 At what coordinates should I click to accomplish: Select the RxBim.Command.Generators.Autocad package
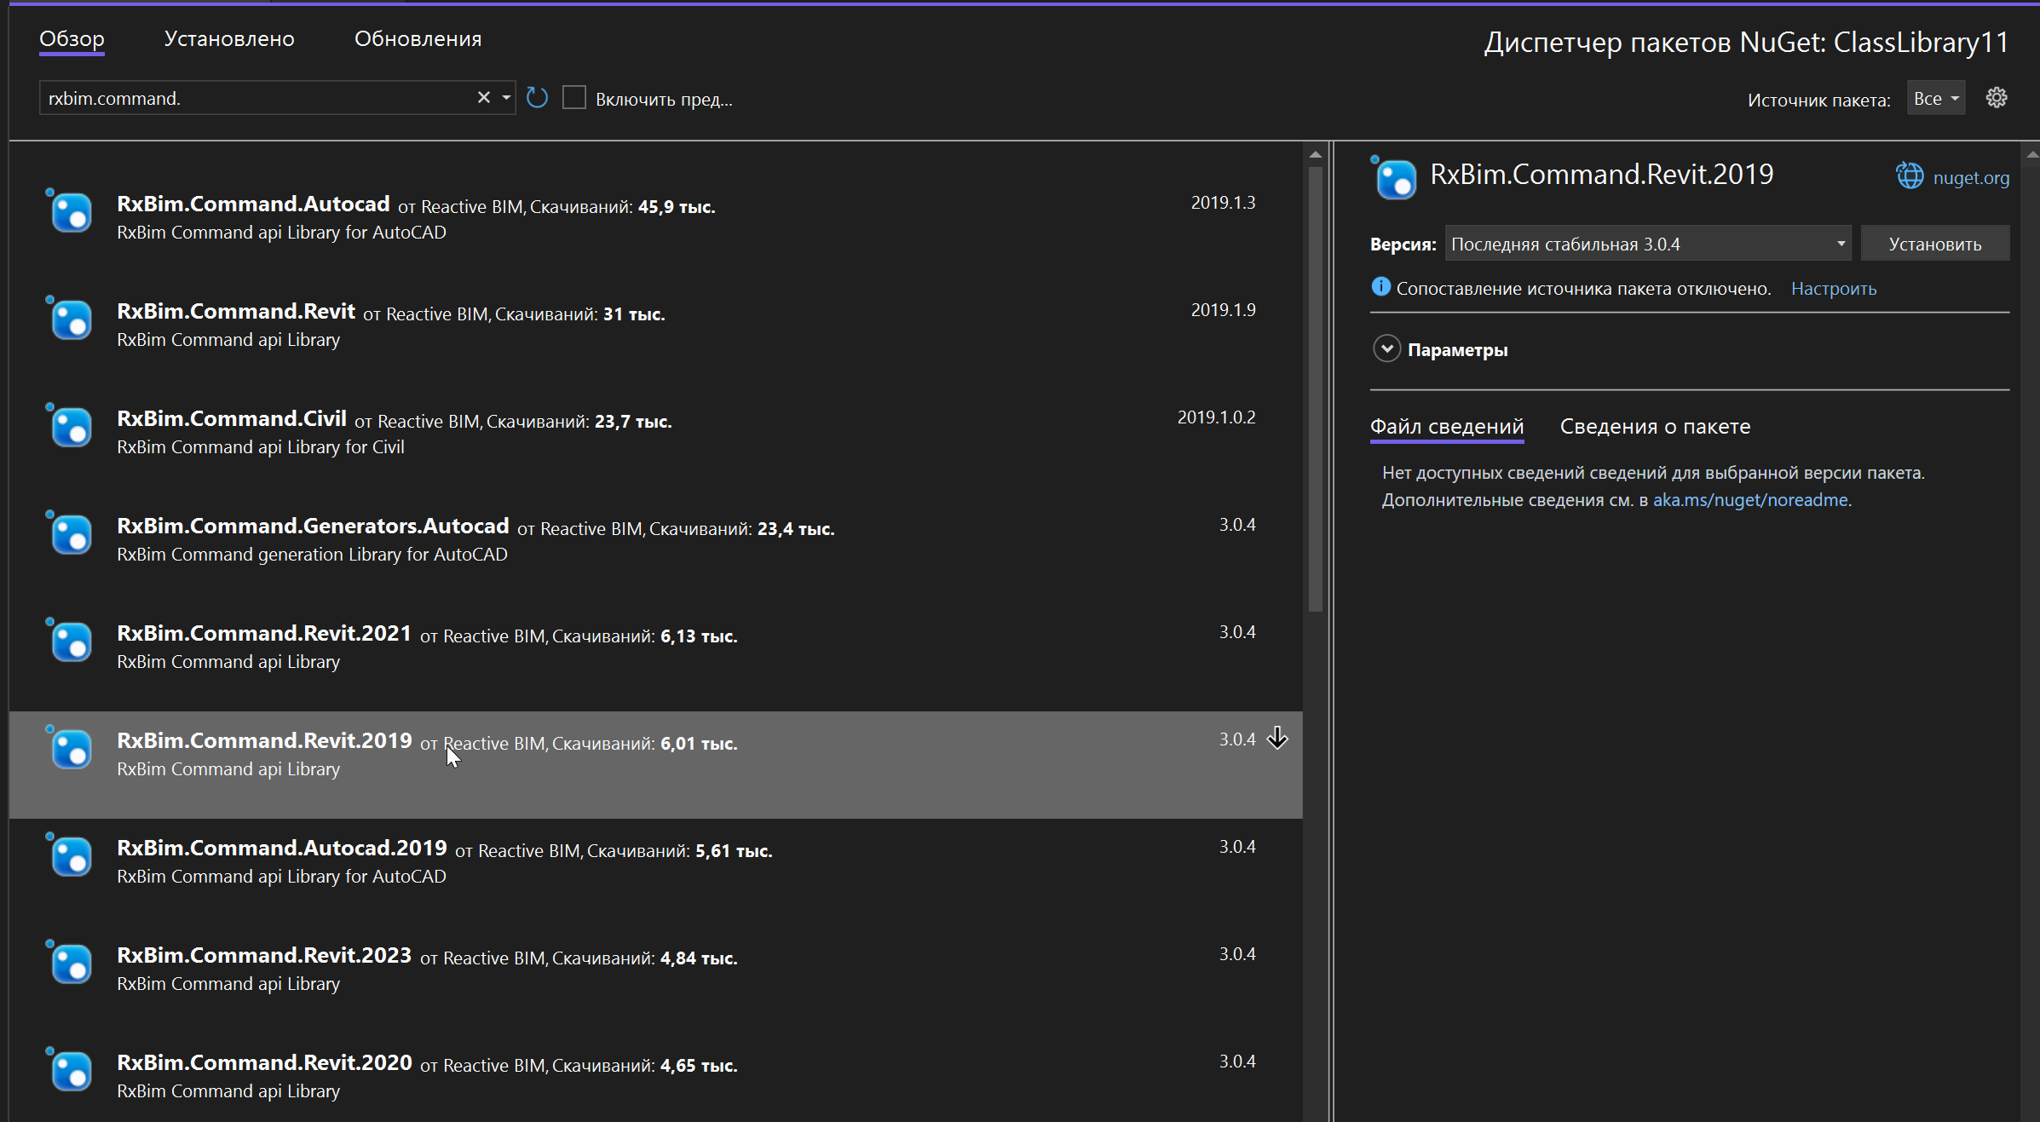coord(313,526)
